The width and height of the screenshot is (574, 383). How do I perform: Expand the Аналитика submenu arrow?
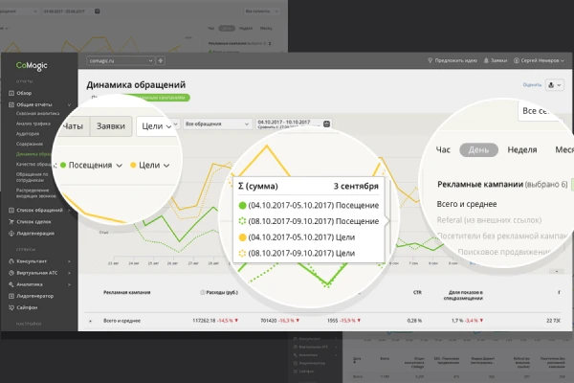pyautogui.click(x=69, y=284)
